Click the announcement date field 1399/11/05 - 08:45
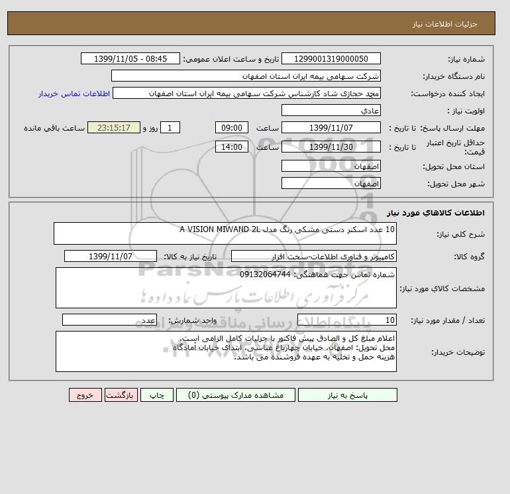Image resolution: width=510 pixels, height=494 pixels. point(130,58)
